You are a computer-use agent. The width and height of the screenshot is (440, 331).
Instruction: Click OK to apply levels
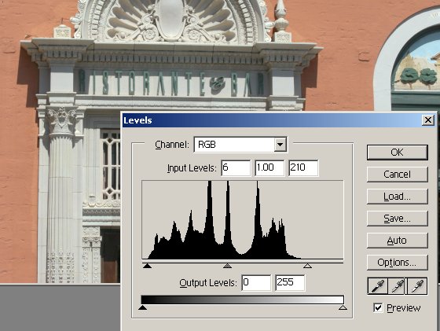pyautogui.click(x=397, y=153)
